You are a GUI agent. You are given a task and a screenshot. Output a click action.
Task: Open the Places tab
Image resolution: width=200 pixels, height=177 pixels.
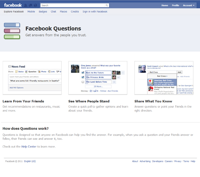[x=63, y=12]
